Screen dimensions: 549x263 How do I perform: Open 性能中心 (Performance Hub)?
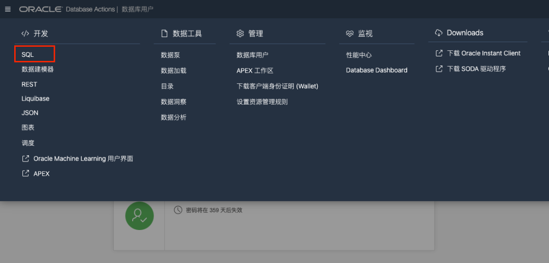[x=359, y=55]
